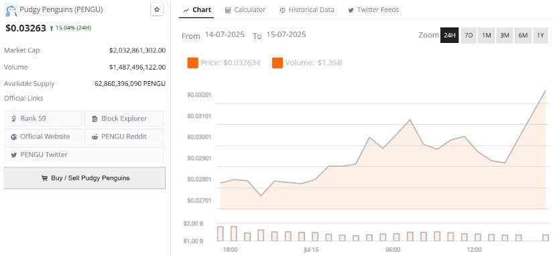
Task: Open the Block Explorer link
Action: tap(124, 119)
